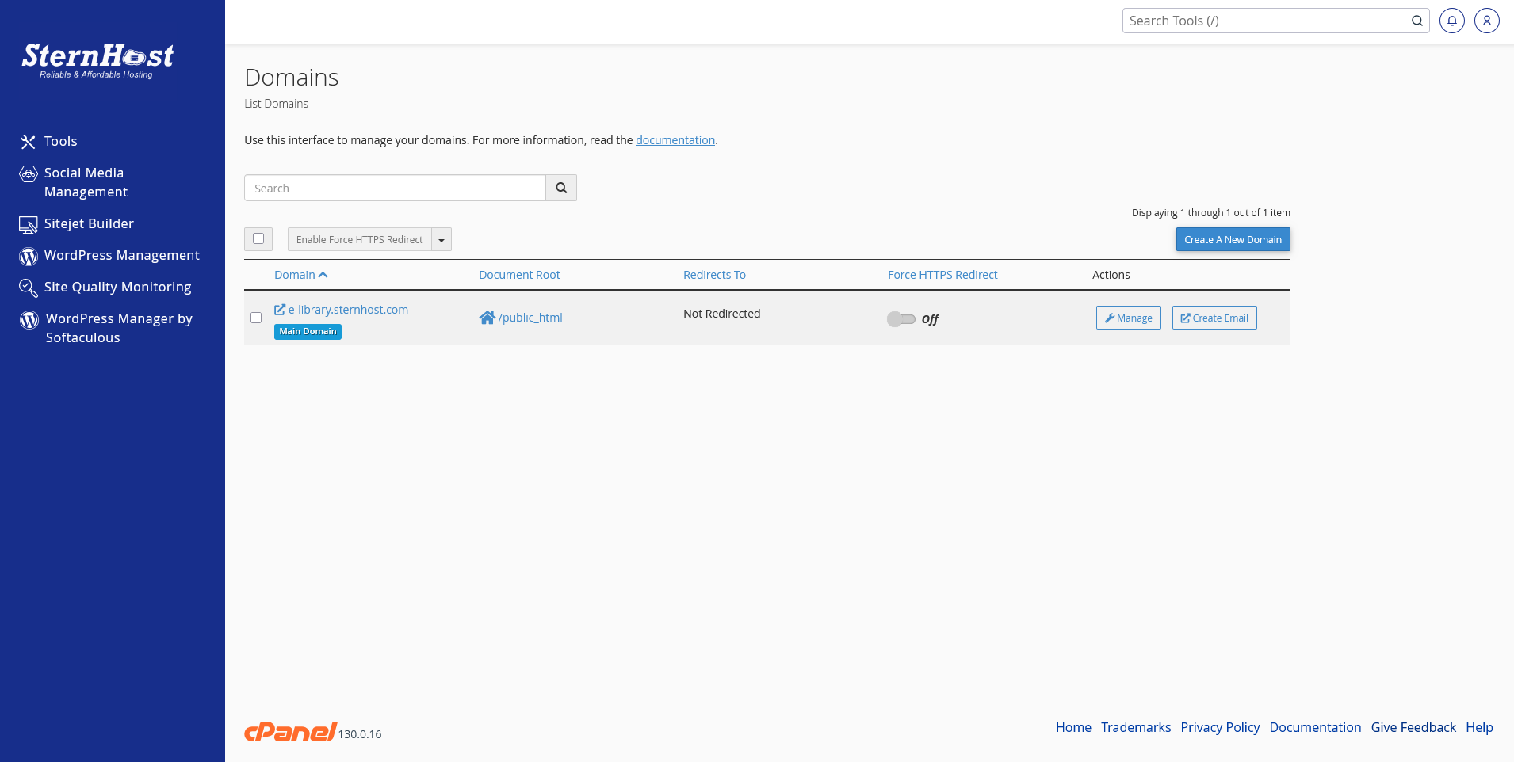Click Create A New Domain button
Image resolution: width=1514 pixels, height=762 pixels.
point(1233,239)
